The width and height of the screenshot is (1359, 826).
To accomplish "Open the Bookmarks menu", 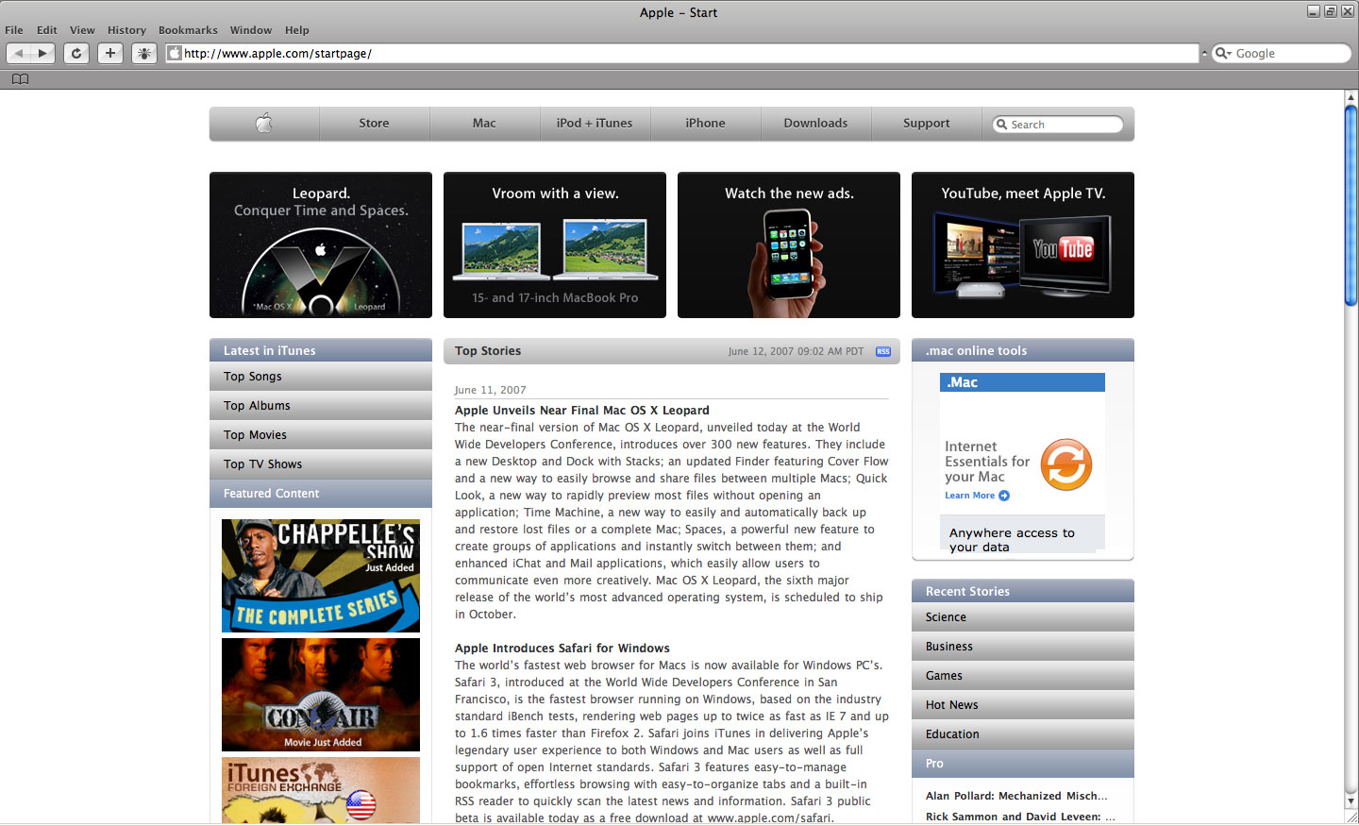I will [x=188, y=30].
